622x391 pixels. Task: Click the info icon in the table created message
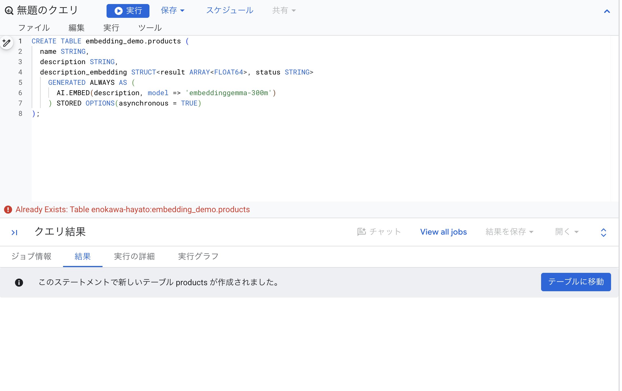click(19, 283)
